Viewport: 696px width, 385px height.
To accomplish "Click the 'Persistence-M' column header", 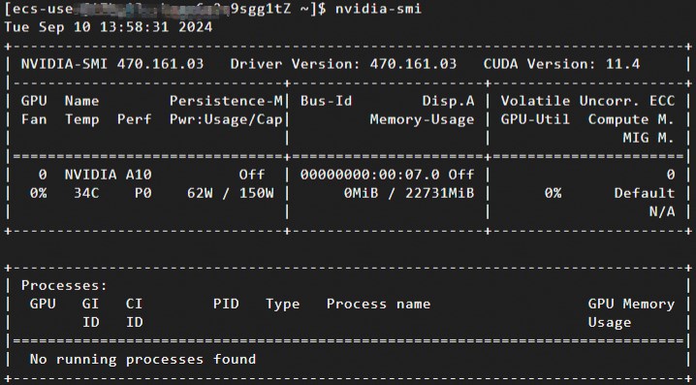I will point(226,101).
